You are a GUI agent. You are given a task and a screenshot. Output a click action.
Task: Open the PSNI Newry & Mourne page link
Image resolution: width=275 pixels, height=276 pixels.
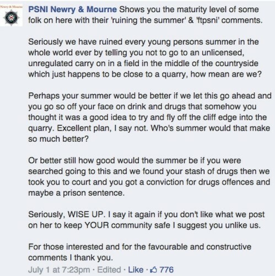pyautogui.click(x=73, y=9)
